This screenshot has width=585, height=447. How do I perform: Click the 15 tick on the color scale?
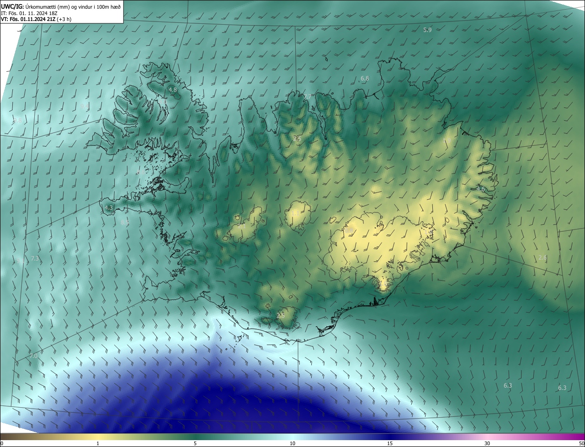point(390,443)
